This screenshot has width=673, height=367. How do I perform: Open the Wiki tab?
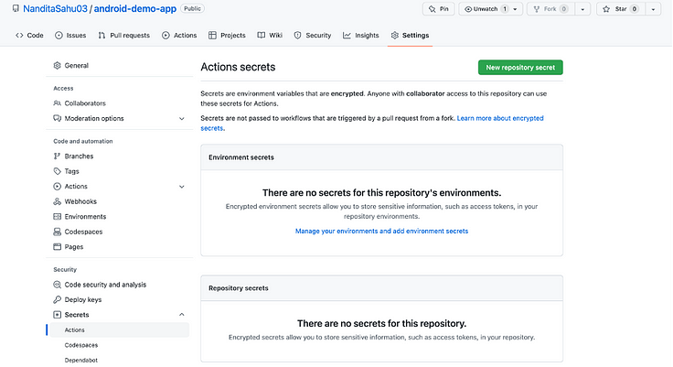point(270,36)
